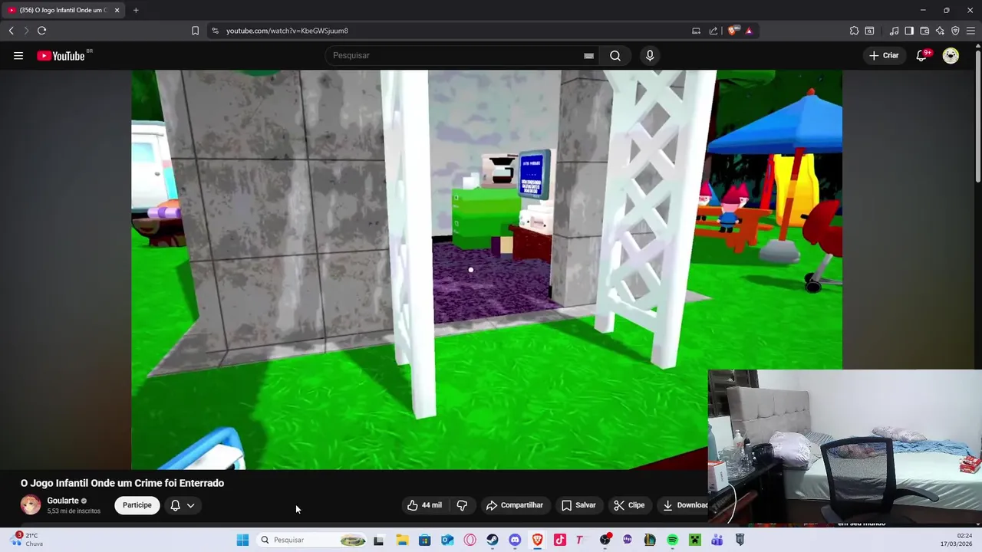Open the Brave Leo AI sparkle icon

(x=940, y=31)
